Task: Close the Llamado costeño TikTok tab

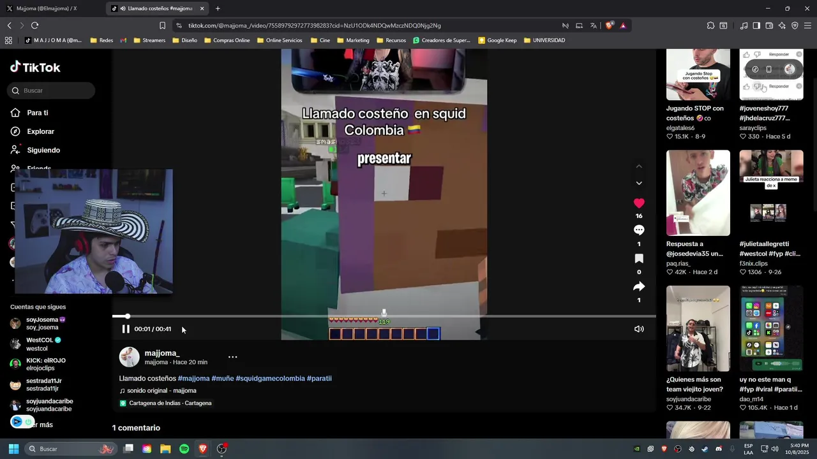Action: [202, 8]
